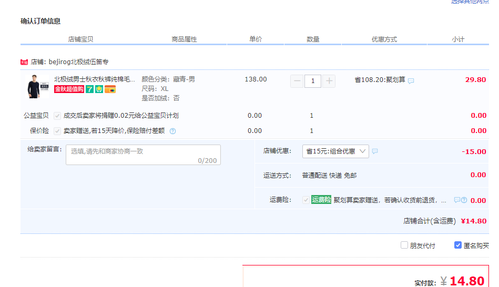Click the 确认订单信息 heading
The height and width of the screenshot is (287, 499).
(40, 21)
